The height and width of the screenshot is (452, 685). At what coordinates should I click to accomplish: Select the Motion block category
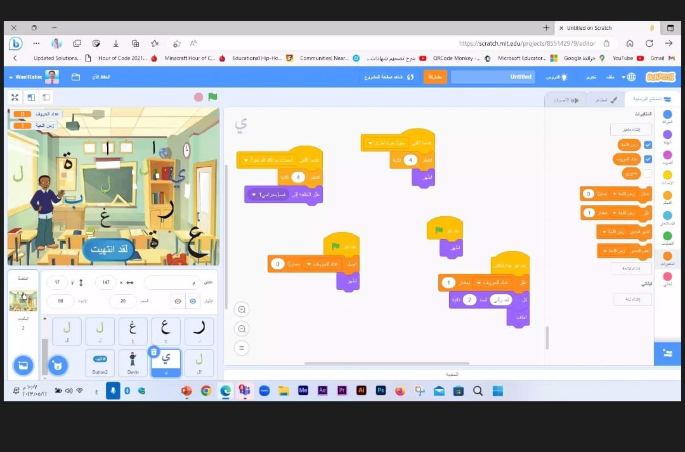pyautogui.click(x=667, y=117)
